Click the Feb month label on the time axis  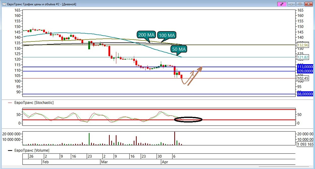point(45,162)
